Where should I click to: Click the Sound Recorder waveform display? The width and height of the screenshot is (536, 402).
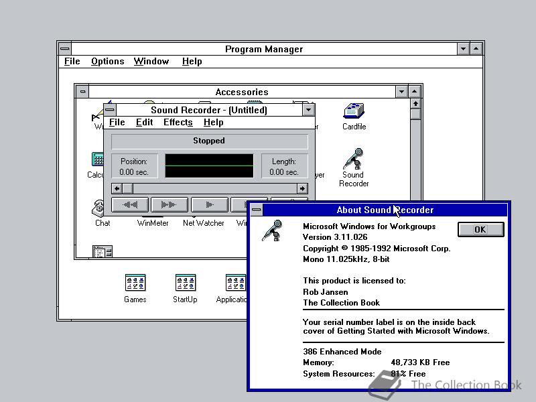[209, 165]
